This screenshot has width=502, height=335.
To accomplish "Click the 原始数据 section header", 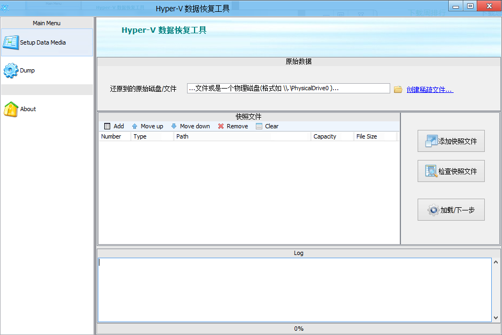I will point(299,61).
